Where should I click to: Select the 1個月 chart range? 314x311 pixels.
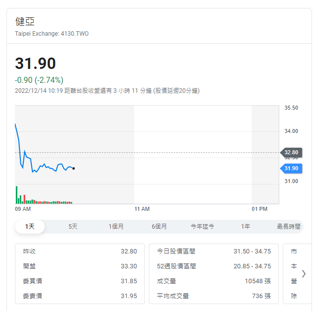click(116, 227)
